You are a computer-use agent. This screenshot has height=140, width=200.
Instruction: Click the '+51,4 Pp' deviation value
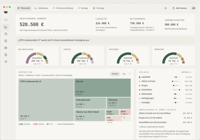click(188, 81)
